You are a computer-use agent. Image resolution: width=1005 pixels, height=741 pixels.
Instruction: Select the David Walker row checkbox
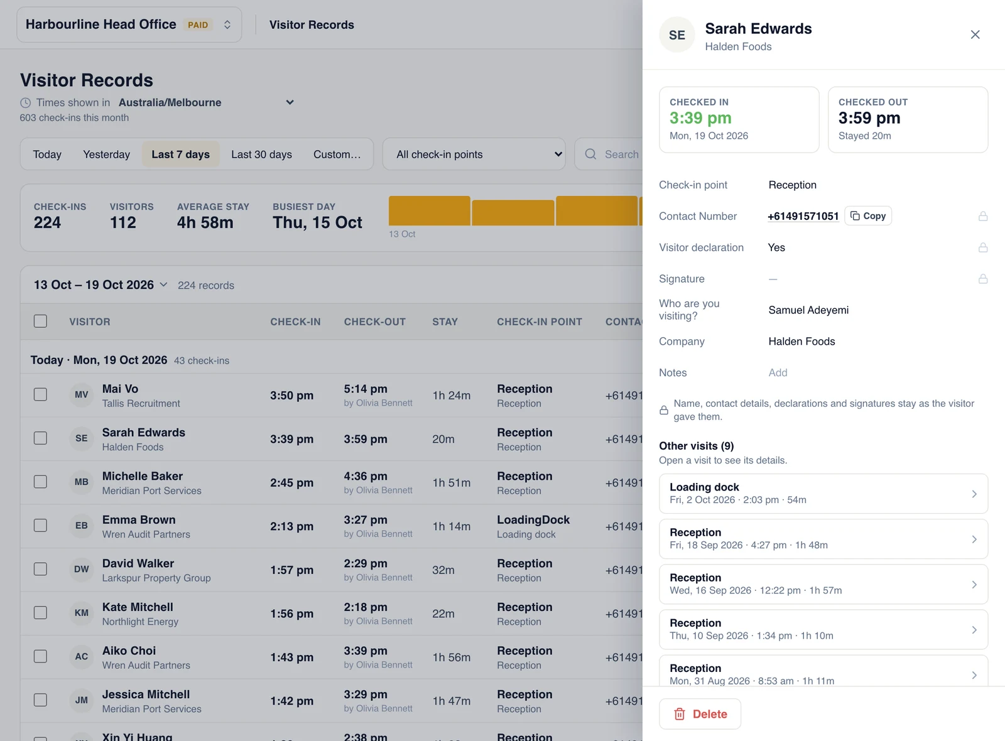point(40,569)
